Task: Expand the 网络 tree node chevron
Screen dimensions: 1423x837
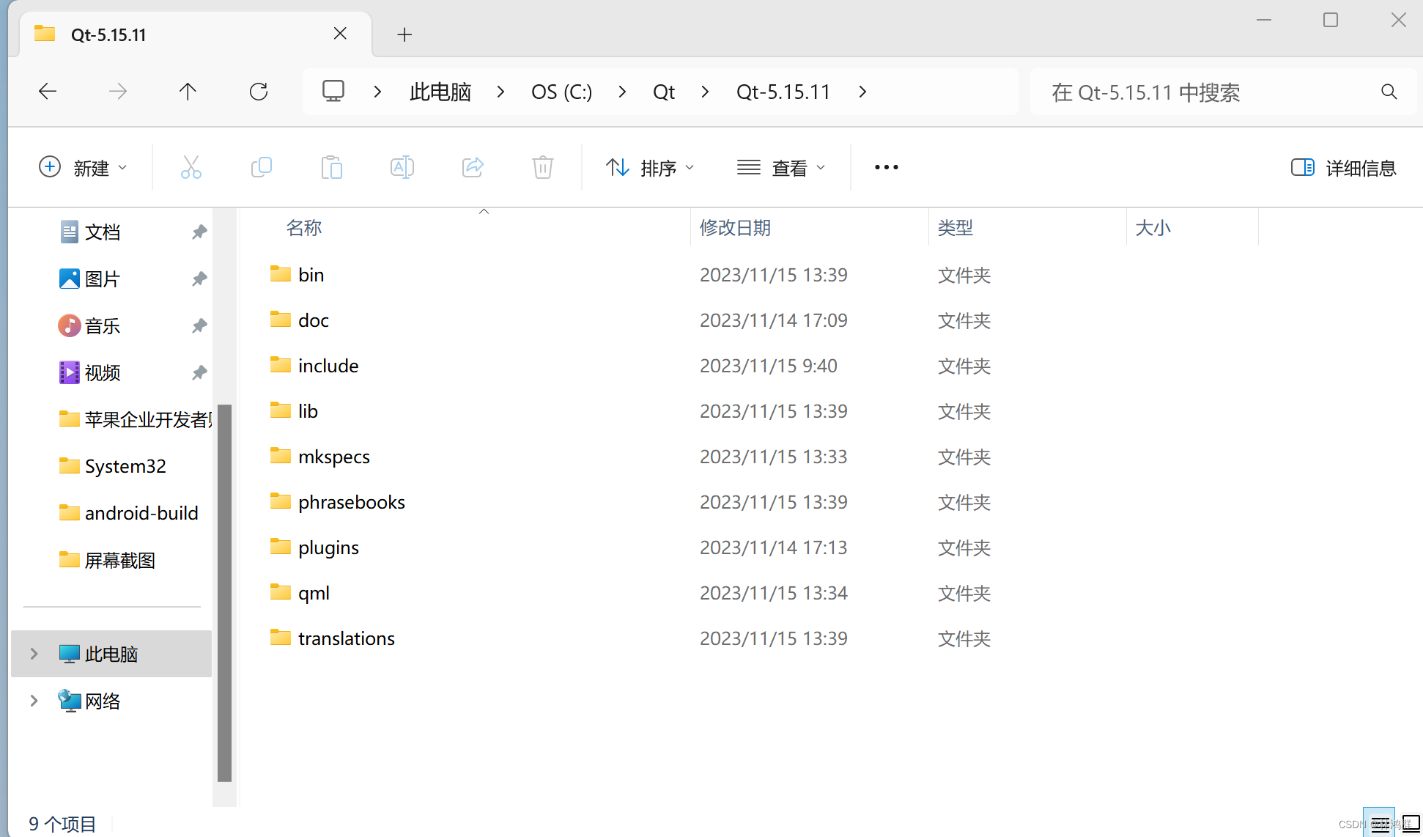Action: tap(34, 701)
